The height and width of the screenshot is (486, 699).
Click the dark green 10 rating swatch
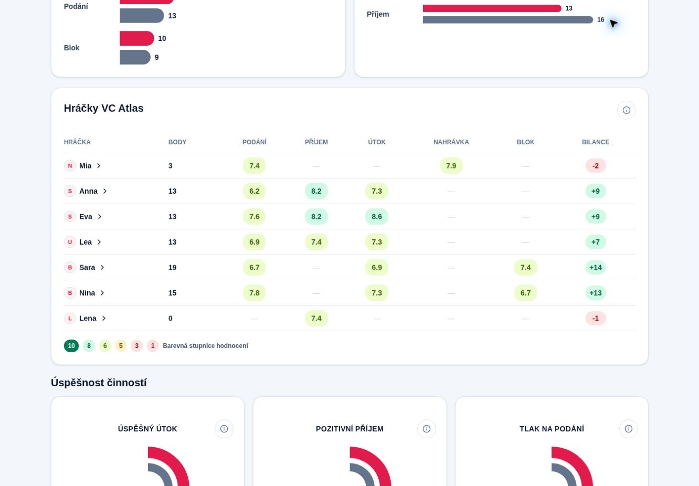coord(71,346)
